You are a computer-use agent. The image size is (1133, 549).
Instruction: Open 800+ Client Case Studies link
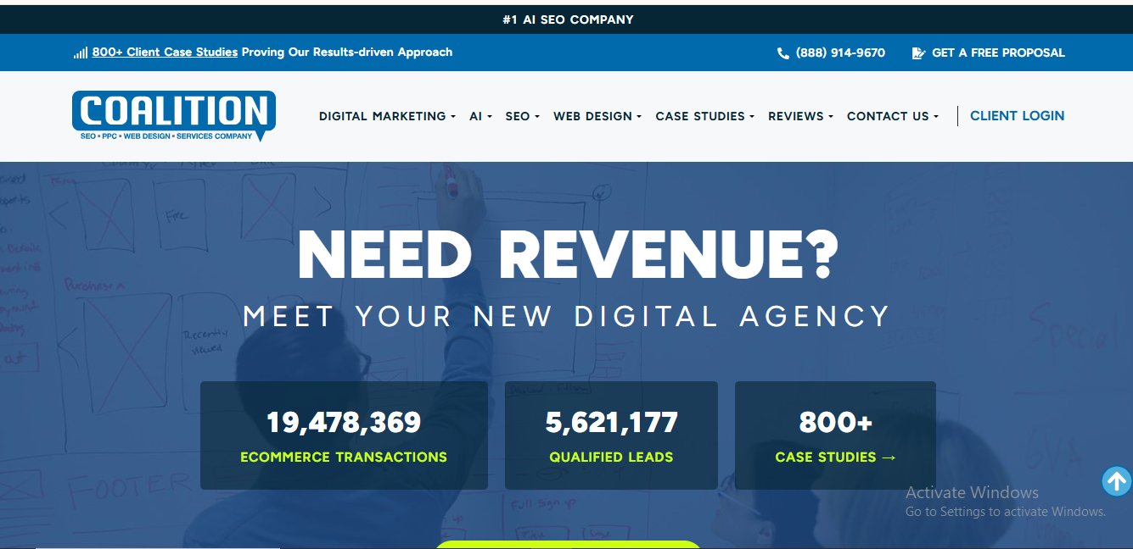point(165,53)
